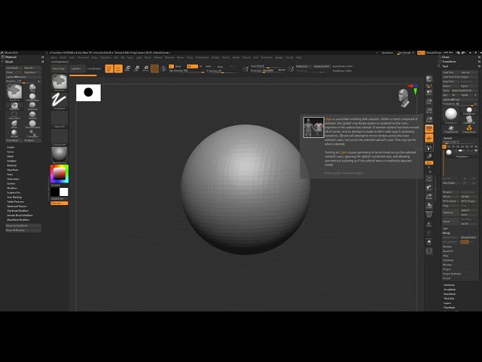
Task: Toggle L.Sym local symmetry button
Action: (x=429, y=147)
